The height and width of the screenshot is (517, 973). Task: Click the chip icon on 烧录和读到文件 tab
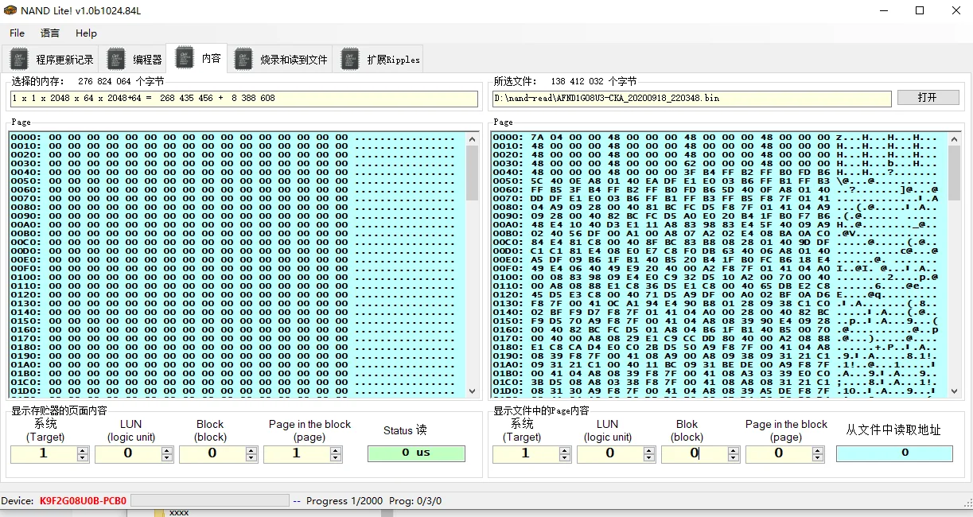[243, 59]
